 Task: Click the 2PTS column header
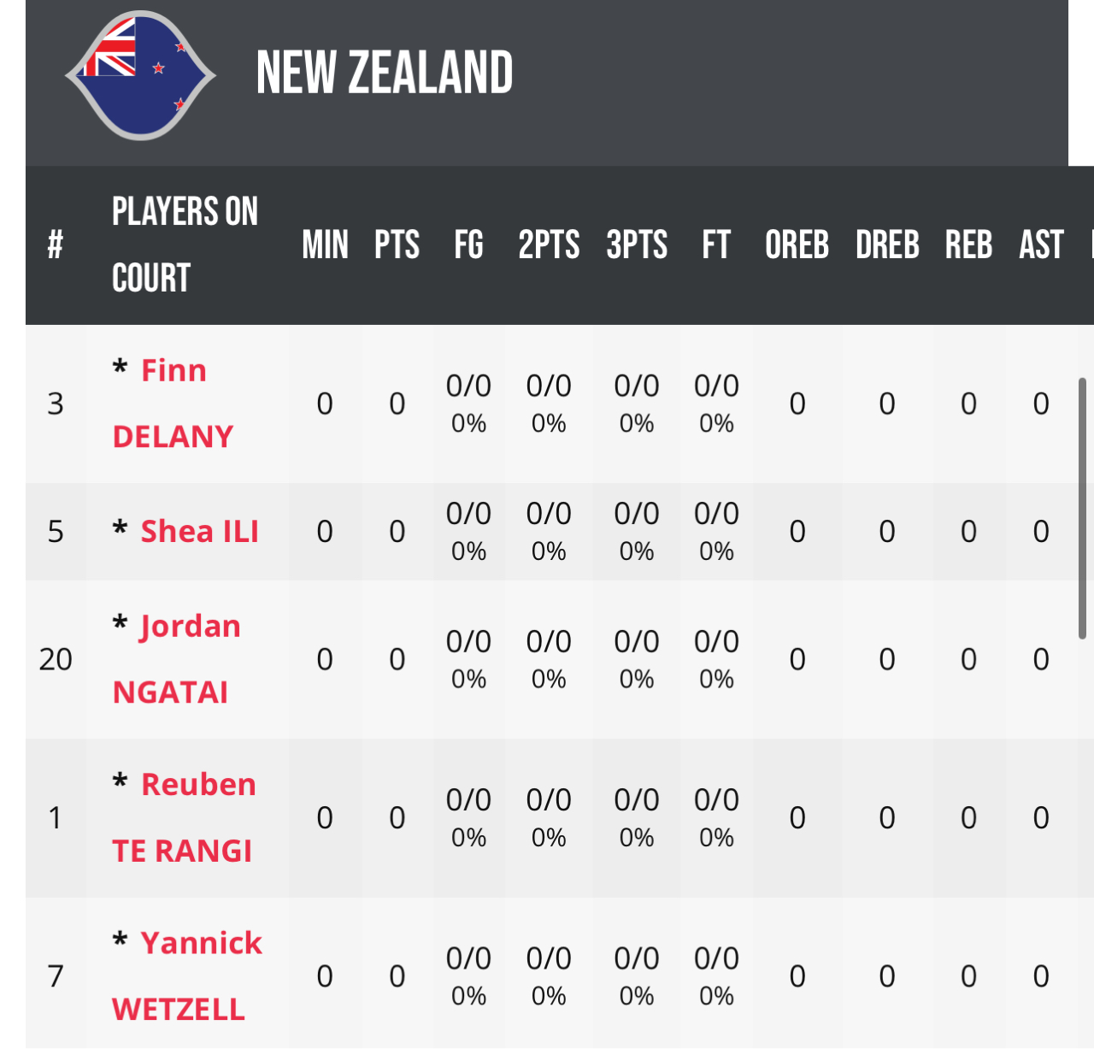coord(549,245)
